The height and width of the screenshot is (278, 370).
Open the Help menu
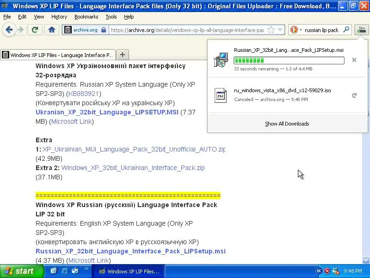(129, 17)
